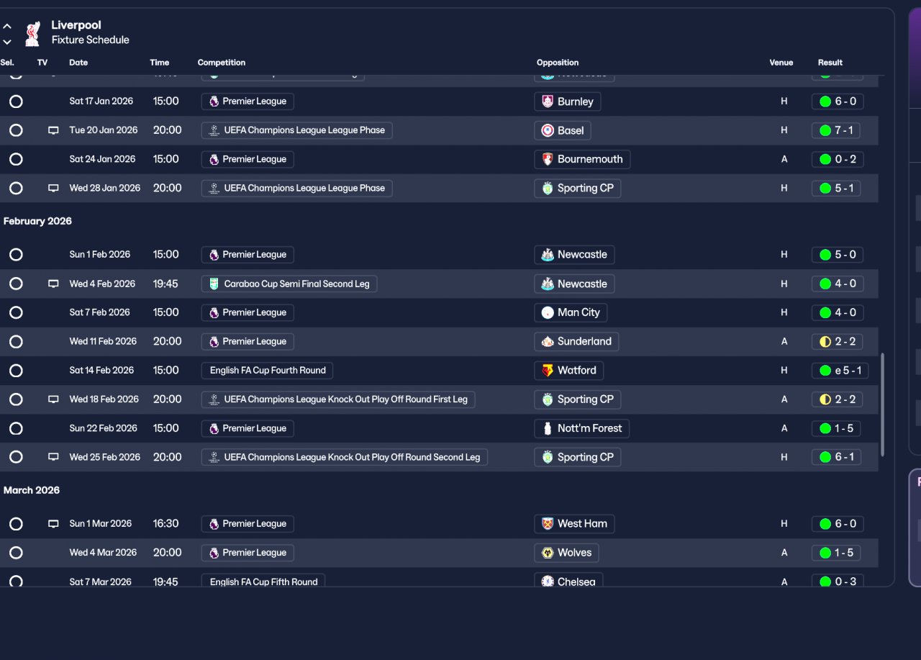Viewport: 921px width, 660px height.
Task: Click the TV icon for Wed 25 Feb 2026
Action: point(53,457)
